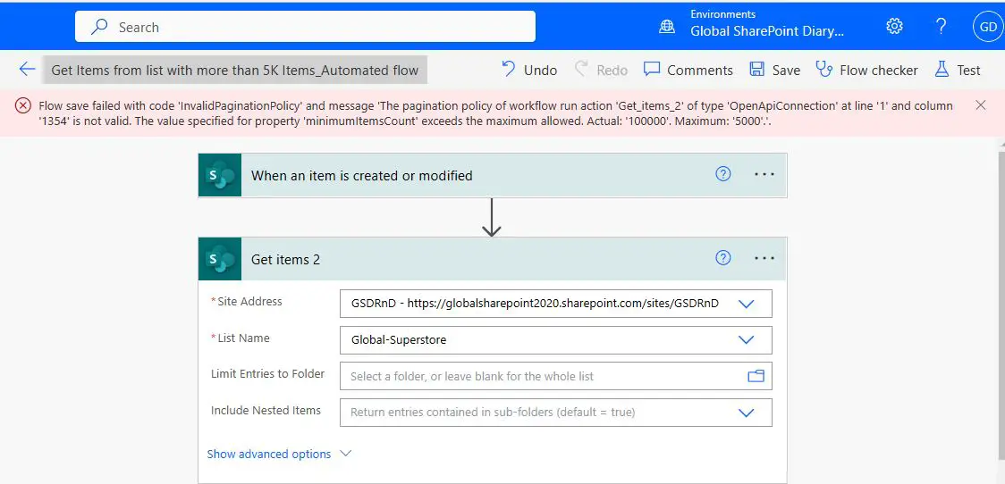Click Undo in the command bar

(x=528, y=70)
